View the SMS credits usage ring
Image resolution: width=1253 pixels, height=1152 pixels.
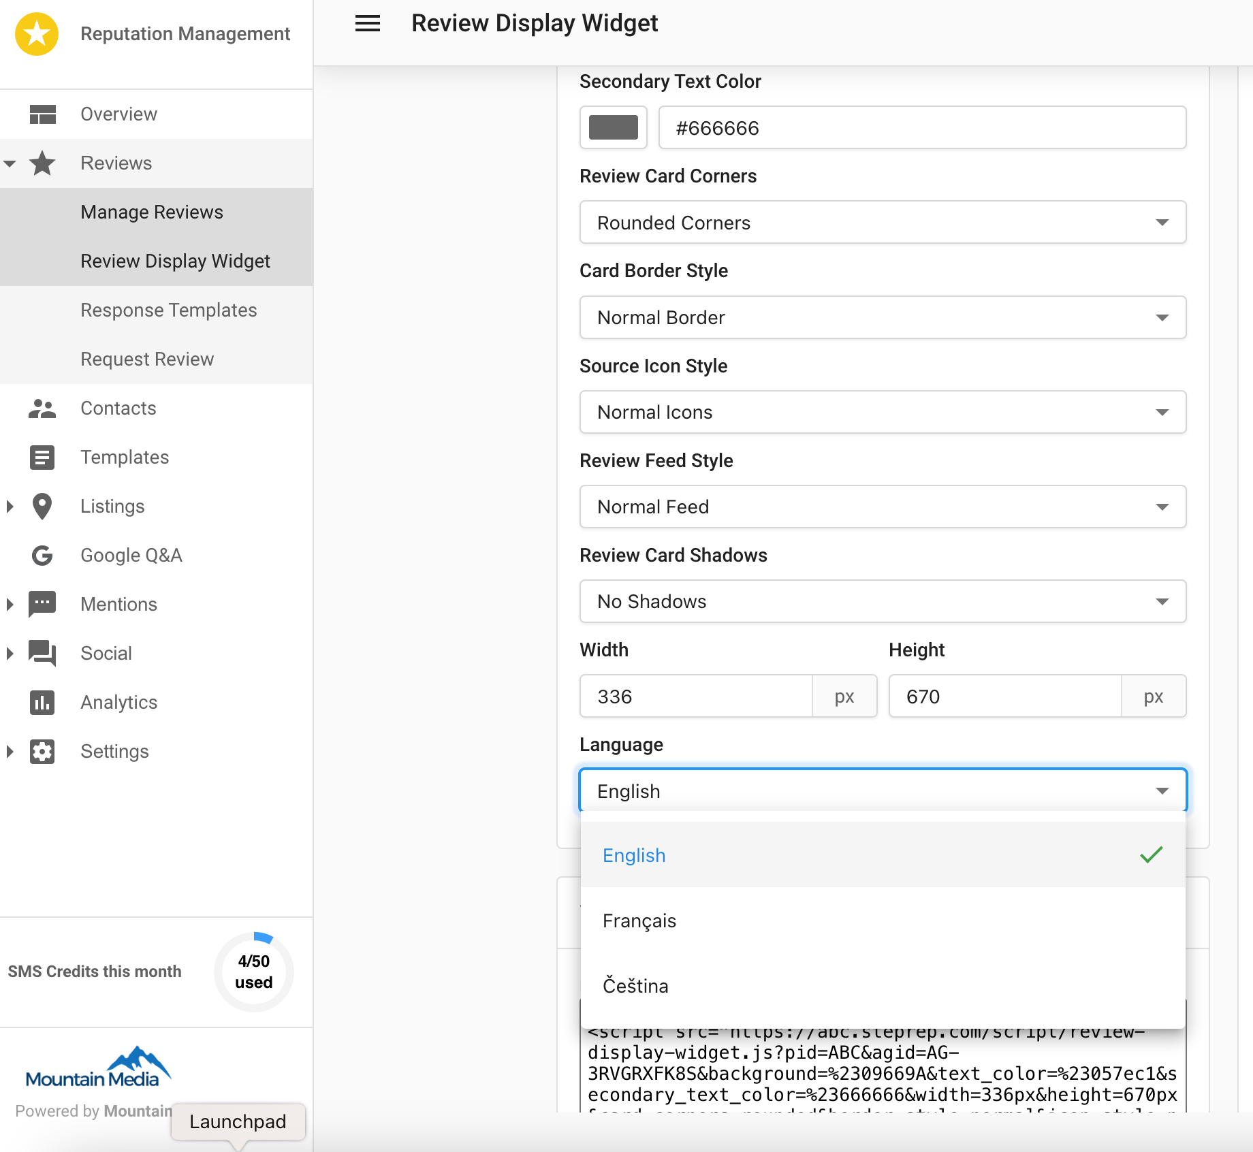click(254, 972)
